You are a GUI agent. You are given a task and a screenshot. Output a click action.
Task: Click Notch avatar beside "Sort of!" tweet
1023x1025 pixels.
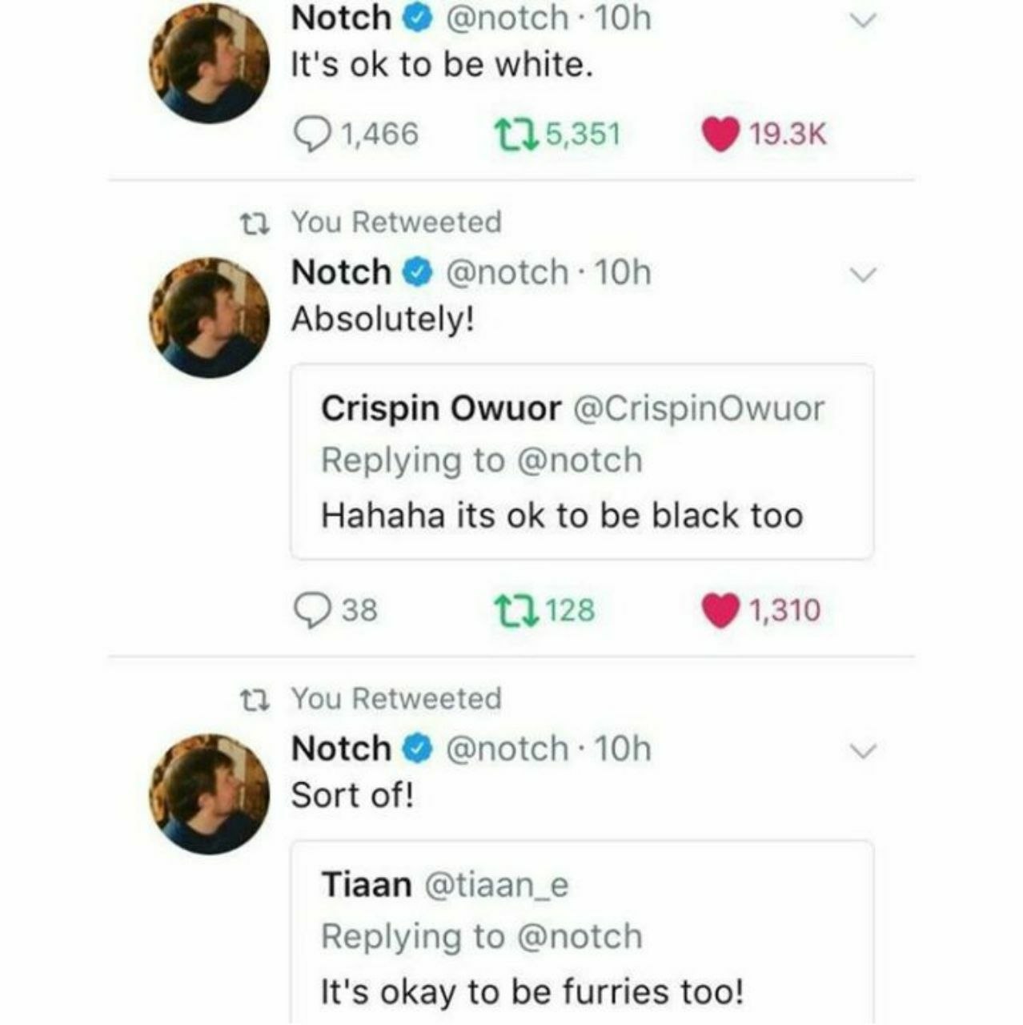(x=210, y=794)
